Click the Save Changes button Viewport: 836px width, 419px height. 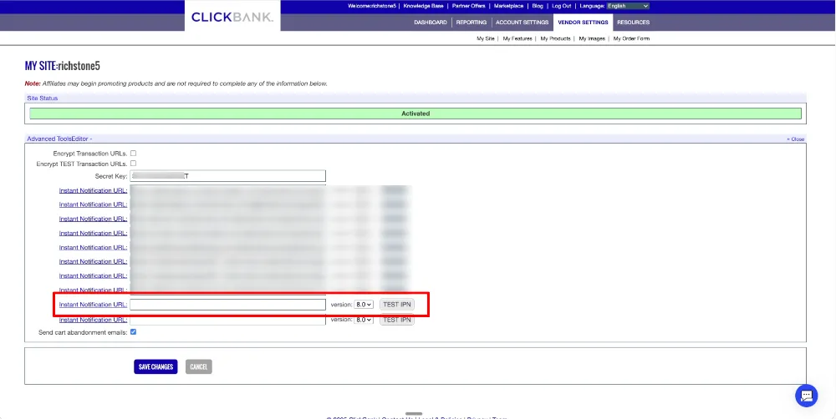click(x=155, y=366)
